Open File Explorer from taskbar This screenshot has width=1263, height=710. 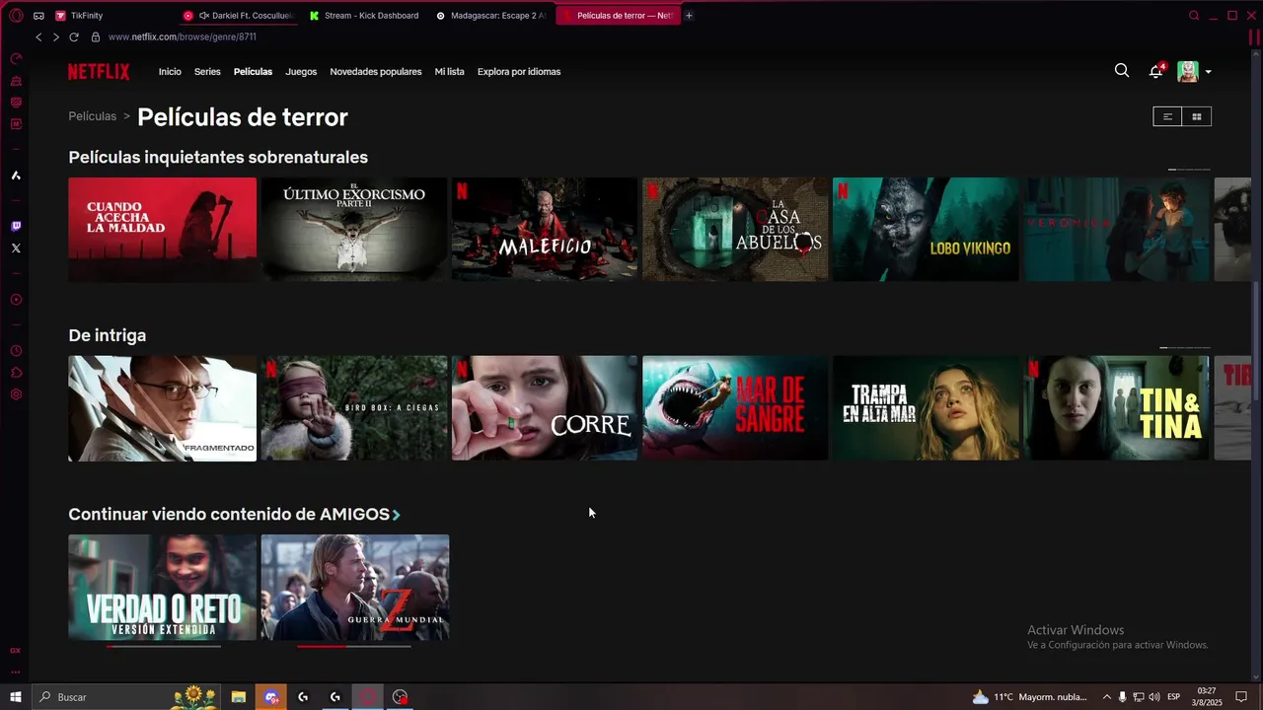(239, 697)
